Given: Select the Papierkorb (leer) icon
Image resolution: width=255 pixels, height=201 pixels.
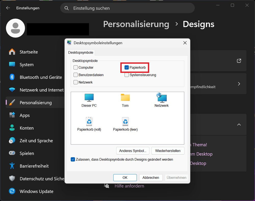Looking at the screenshot, I should coord(125,124).
